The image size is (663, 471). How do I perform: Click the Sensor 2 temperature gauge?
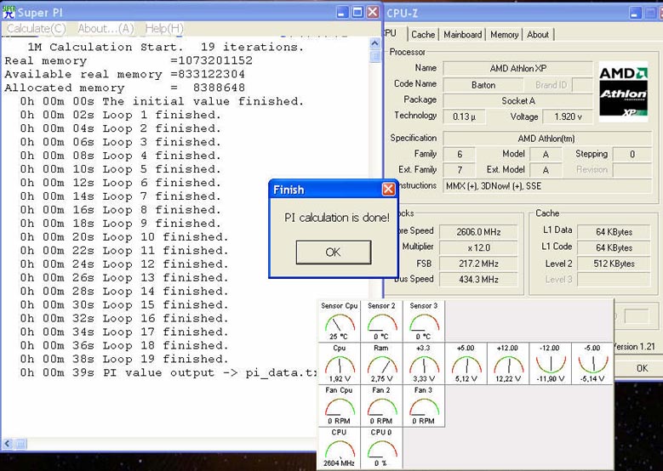pos(381,321)
